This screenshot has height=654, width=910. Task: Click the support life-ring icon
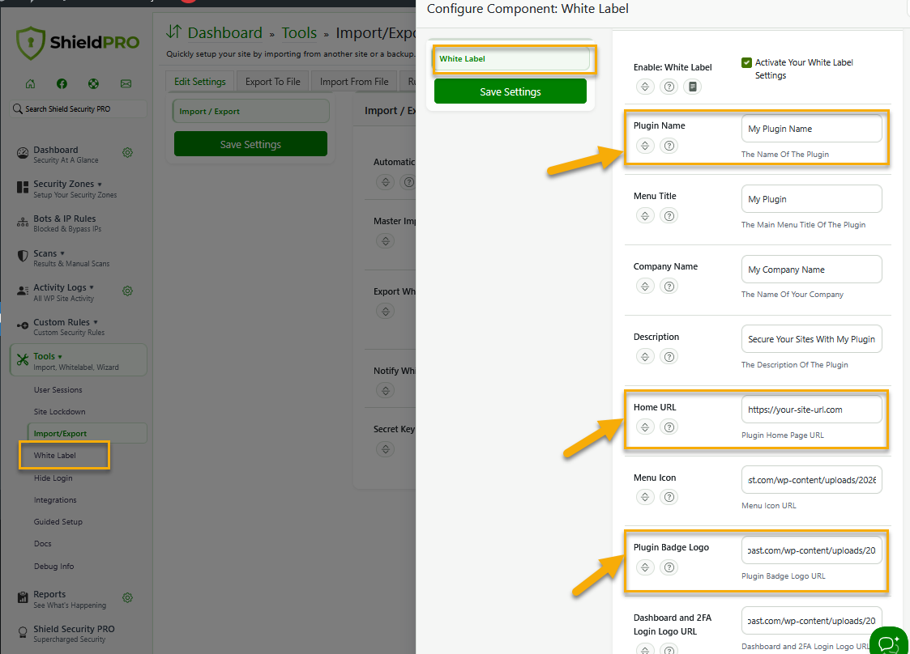pos(93,83)
